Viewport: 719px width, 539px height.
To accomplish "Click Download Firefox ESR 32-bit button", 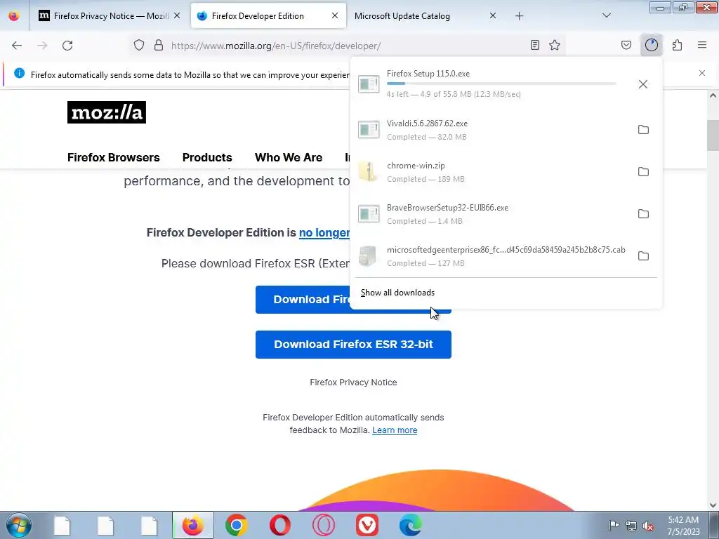I will [353, 345].
